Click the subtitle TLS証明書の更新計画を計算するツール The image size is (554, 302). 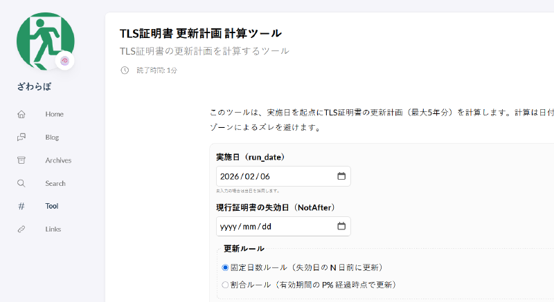[x=204, y=51]
